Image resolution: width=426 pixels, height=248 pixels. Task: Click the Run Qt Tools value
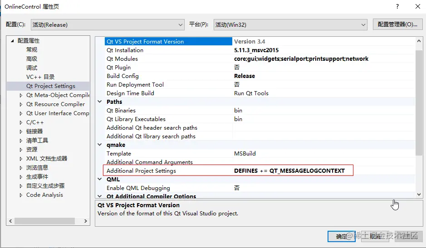(251, 93)
